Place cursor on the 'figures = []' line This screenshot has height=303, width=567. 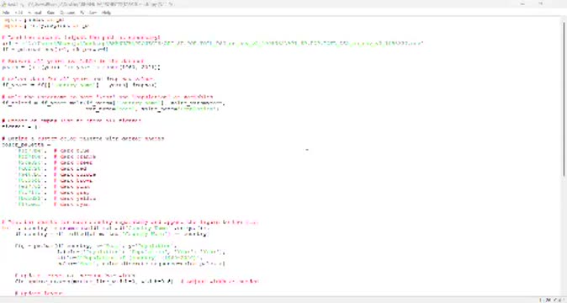click(x=20, y=126)
